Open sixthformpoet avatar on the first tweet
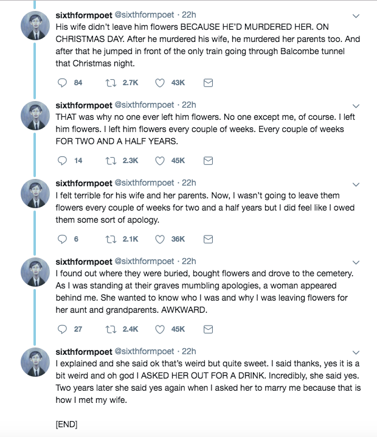Viewport: 377px width, 437px height. [x=35, y=26]
